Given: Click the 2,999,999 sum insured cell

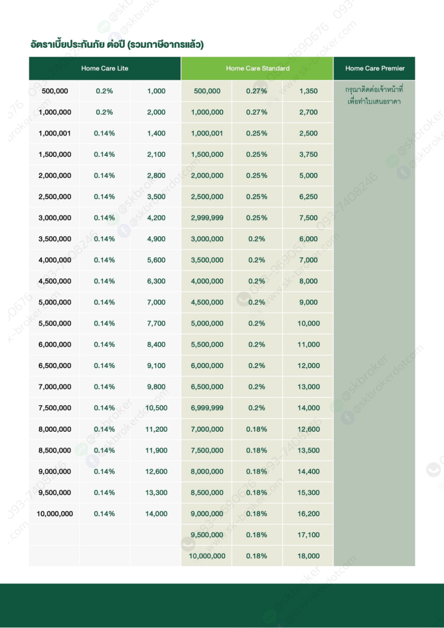Looking at the screenshot, I should pyautogui.click(x=207, y=218).
